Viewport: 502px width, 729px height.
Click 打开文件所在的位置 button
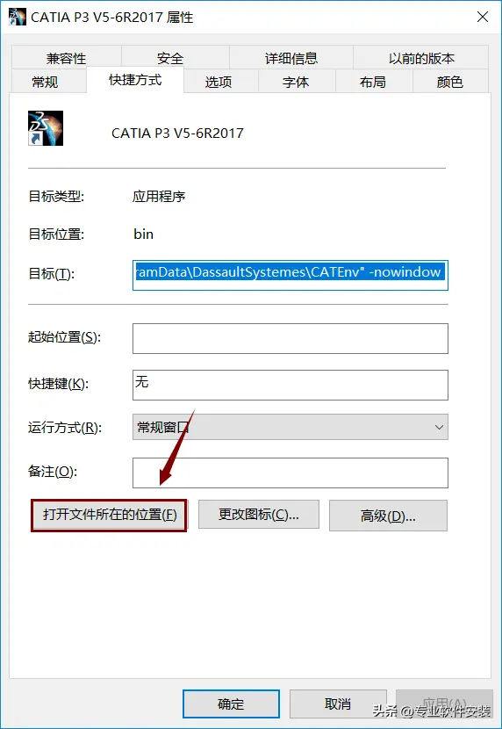pyautogui.click(x=109, y=516)
